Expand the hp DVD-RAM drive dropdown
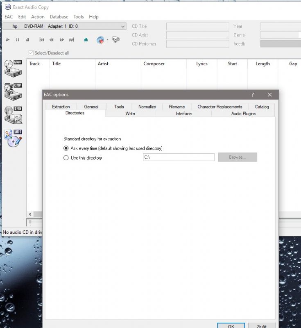 click(x=123, y=27)
